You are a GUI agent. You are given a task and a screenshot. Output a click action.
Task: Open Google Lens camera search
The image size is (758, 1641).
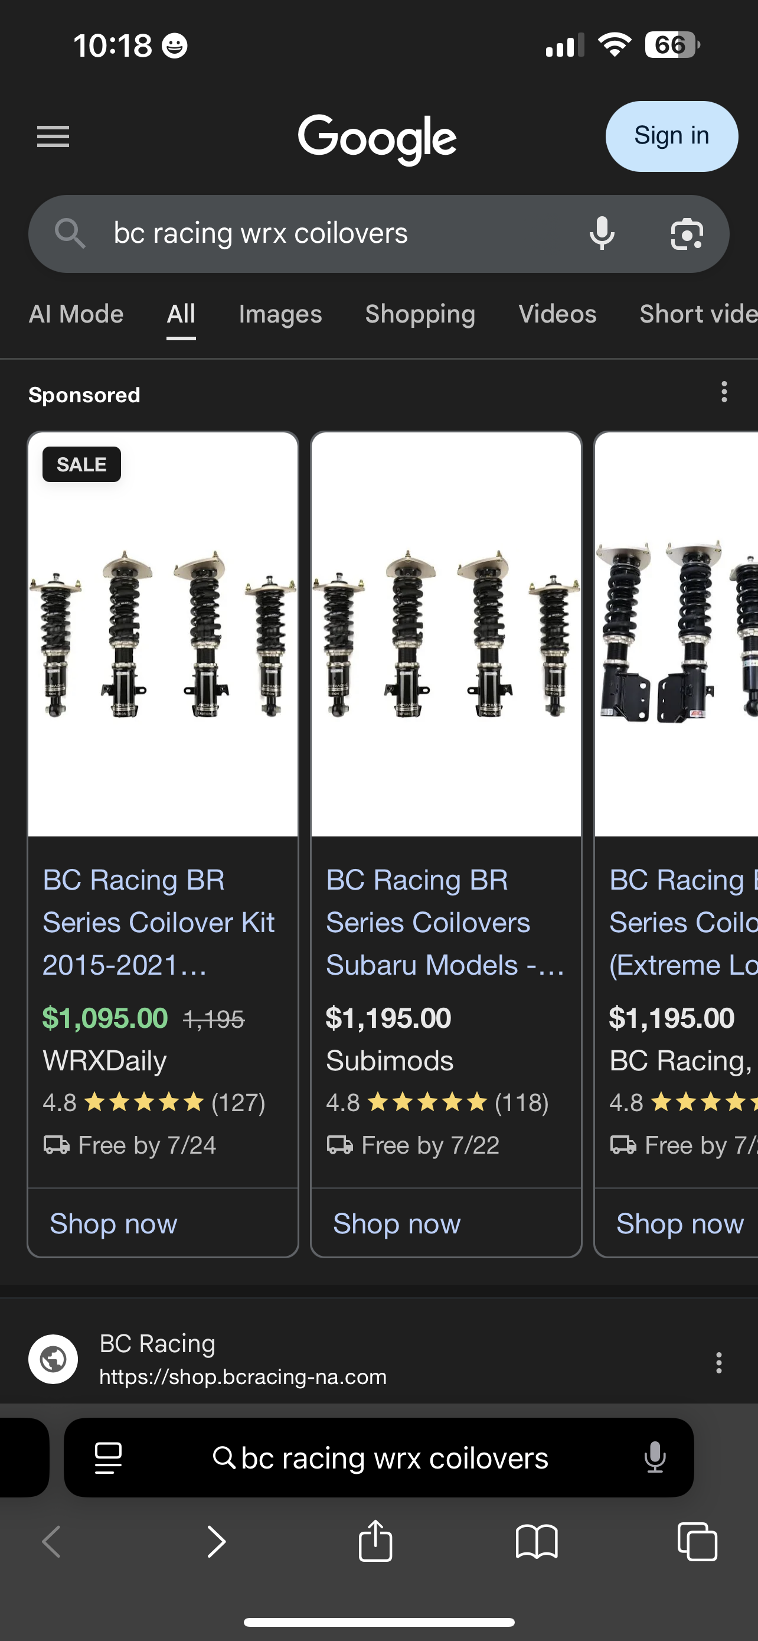(687, 234)
